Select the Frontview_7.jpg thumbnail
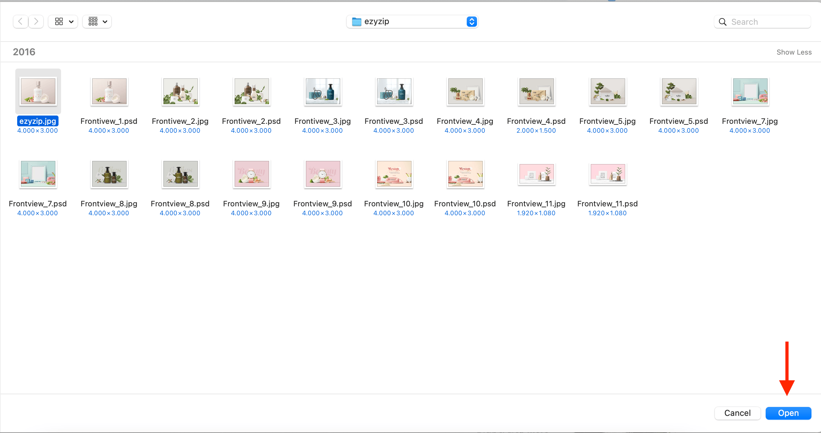 750,91
